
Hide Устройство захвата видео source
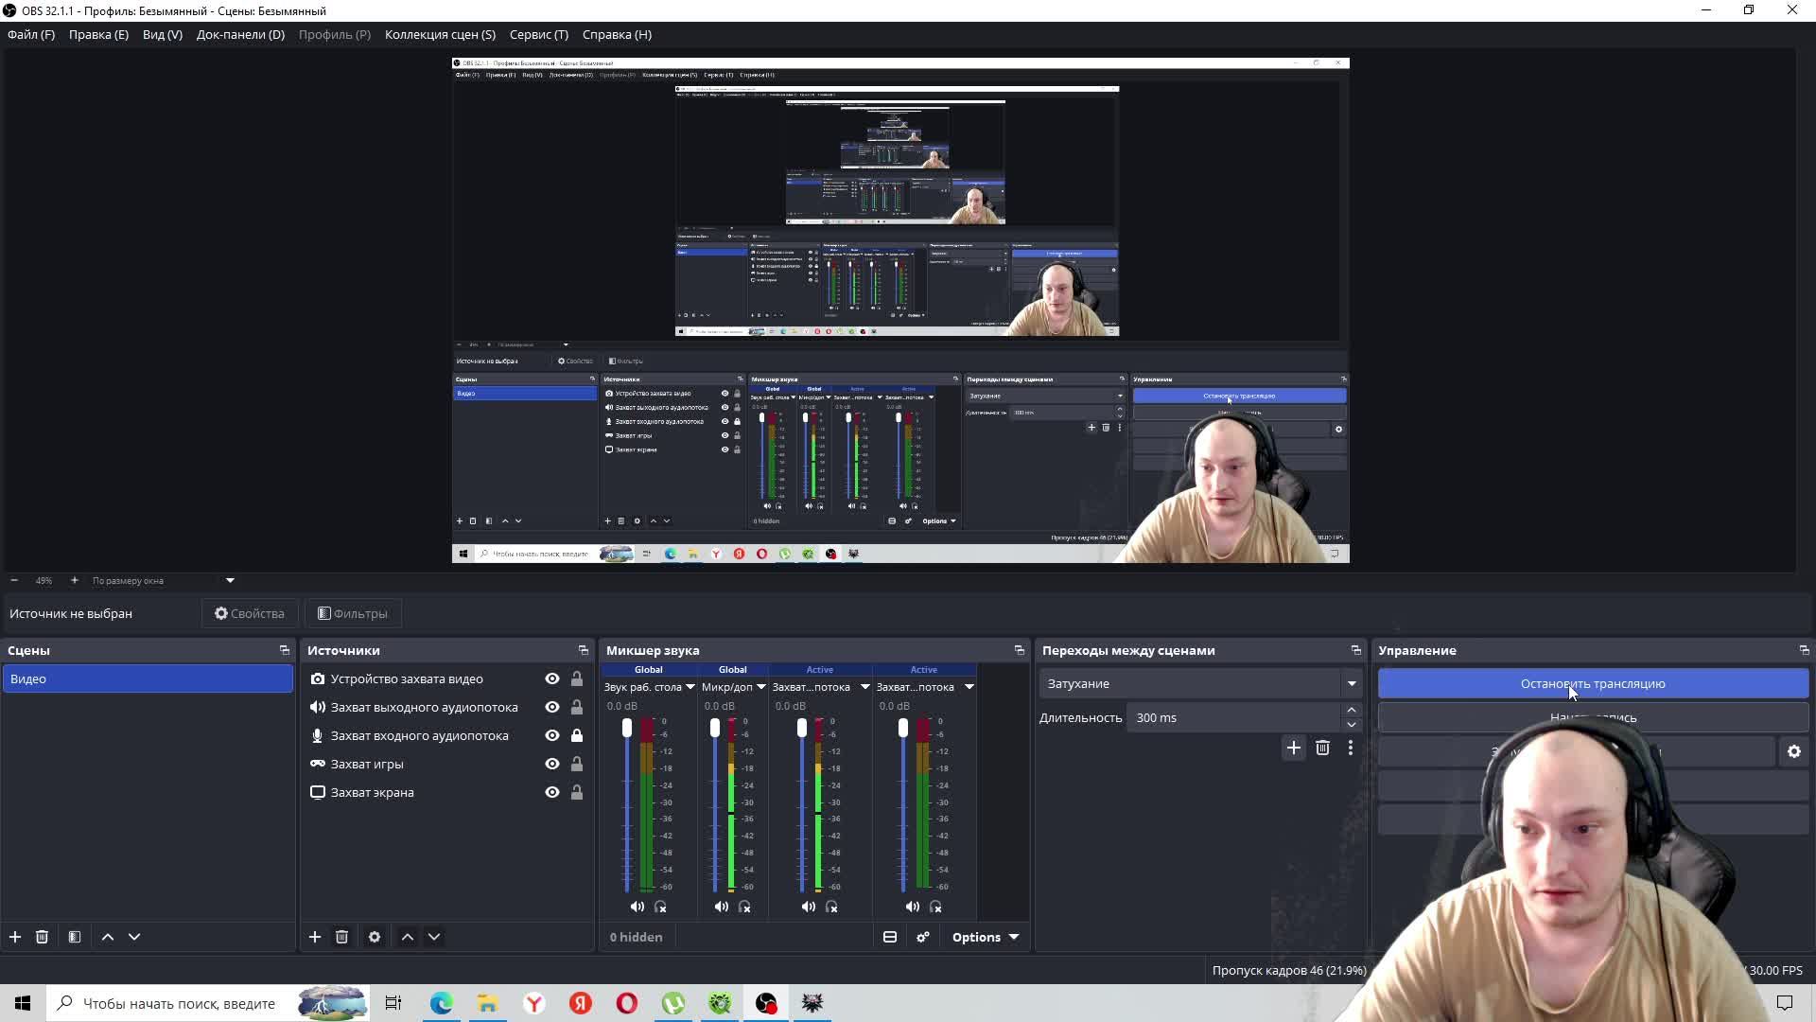[x=552, y=678]
